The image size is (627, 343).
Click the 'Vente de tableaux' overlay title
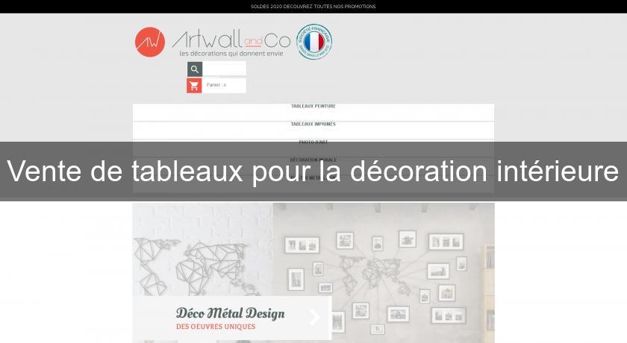(313, 171)
